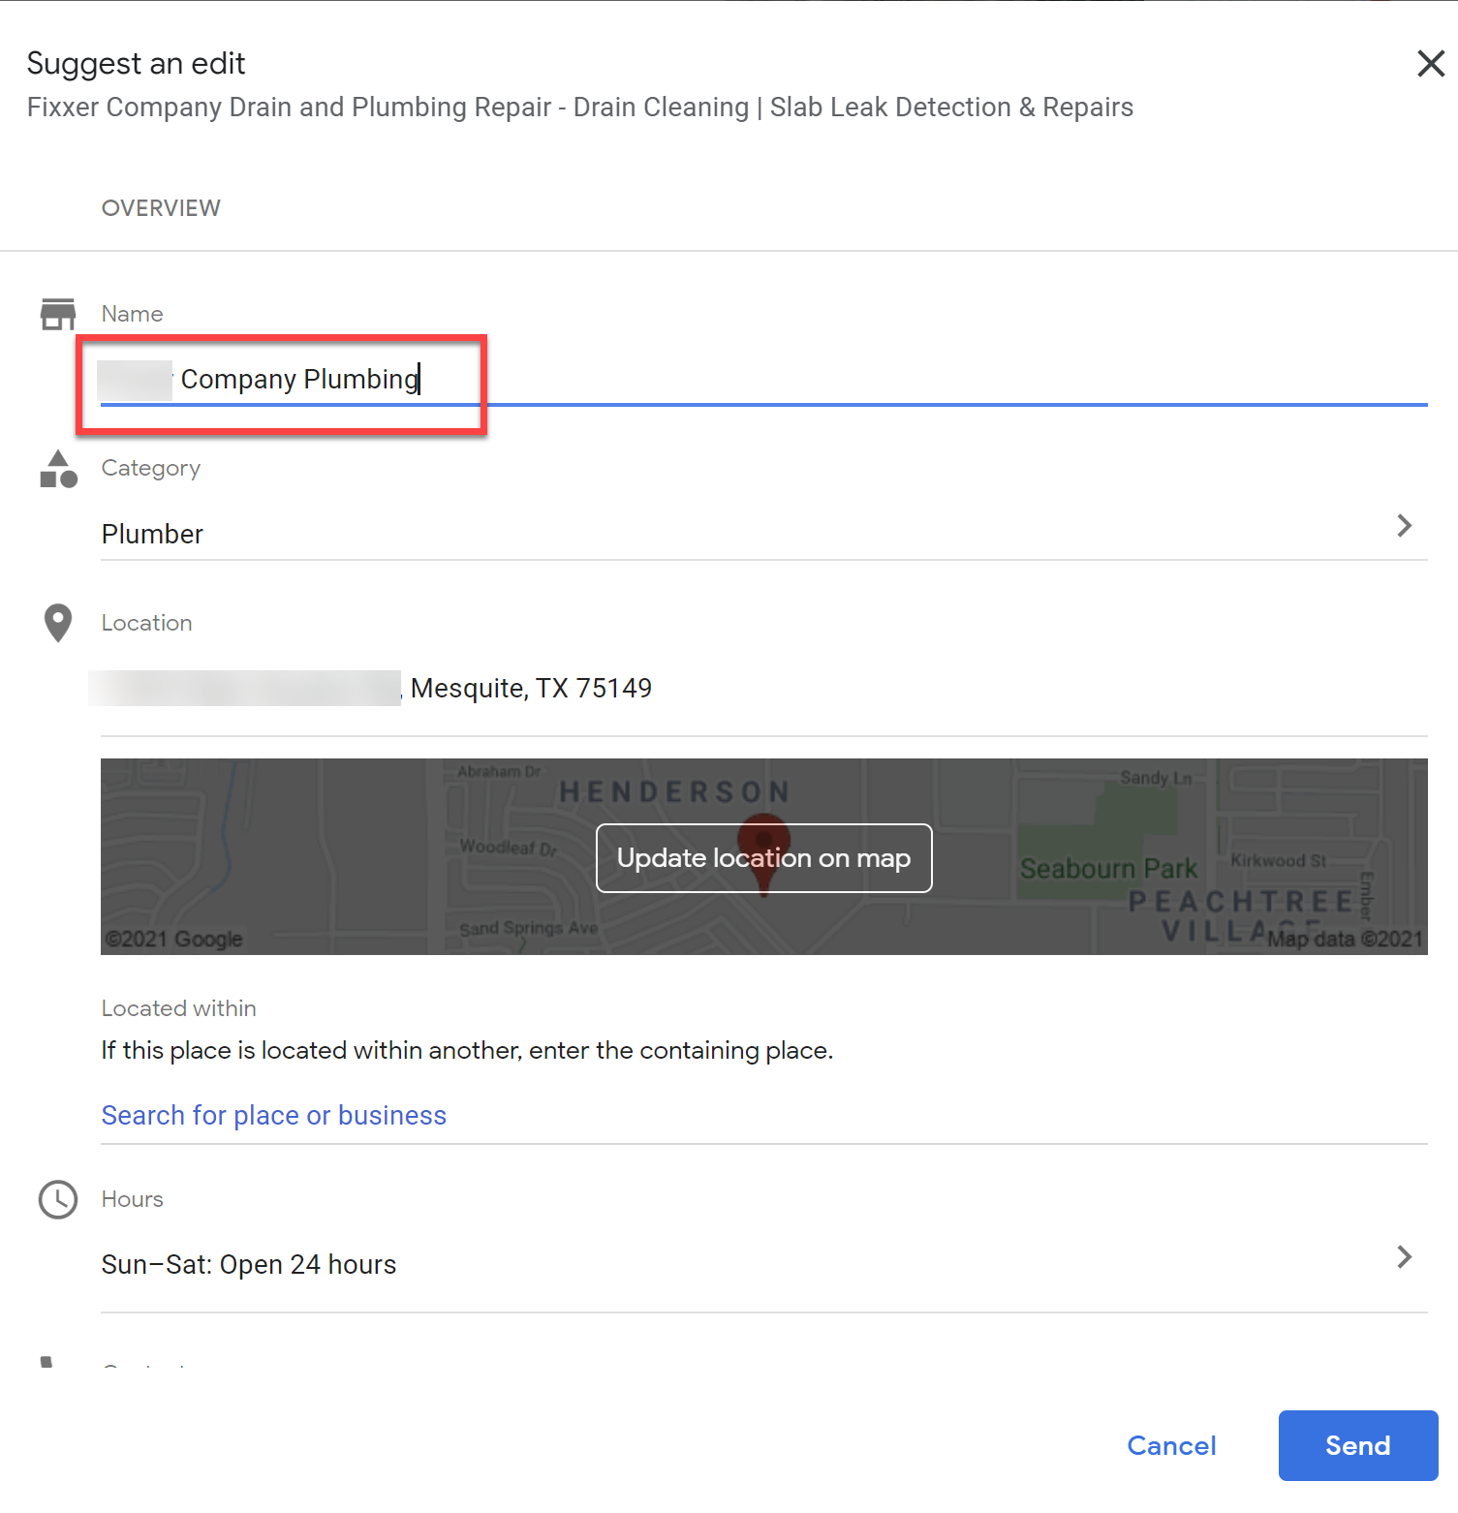Click the partially visible contact icon below Hours
Image resolution: width=1458 pixels, height=1513 pixels.
45,1366
